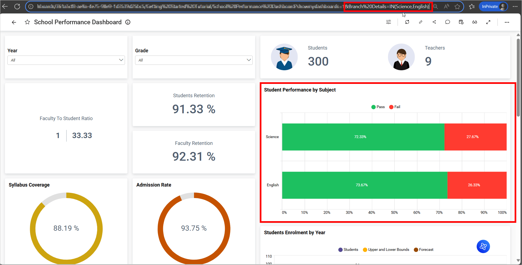Open the schedule calendar icon

point(461,22)
